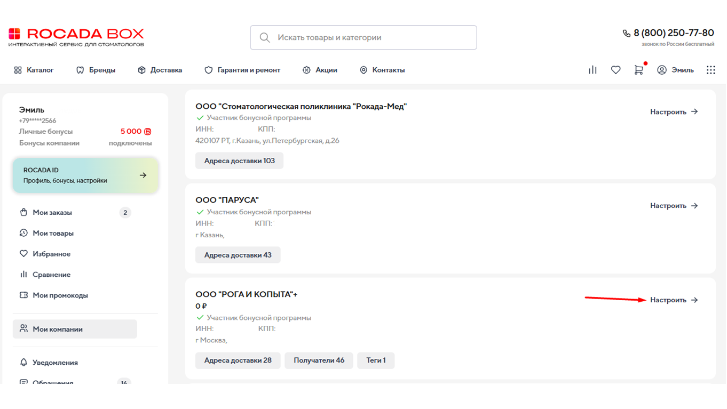The width and height of the screenshot is (727, 409).
Task: Click the Сравнение bars icon in sidebar
Action: [x=23, y=275]
